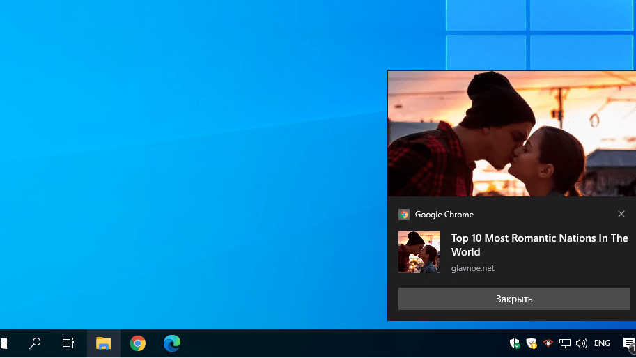
Task: Click the red eye tray icon
Action: click(548, 343)
